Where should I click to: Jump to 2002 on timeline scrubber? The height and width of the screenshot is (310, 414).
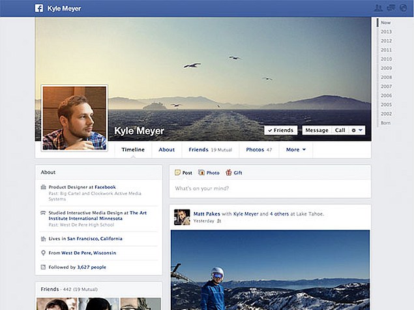coord(386,114)
